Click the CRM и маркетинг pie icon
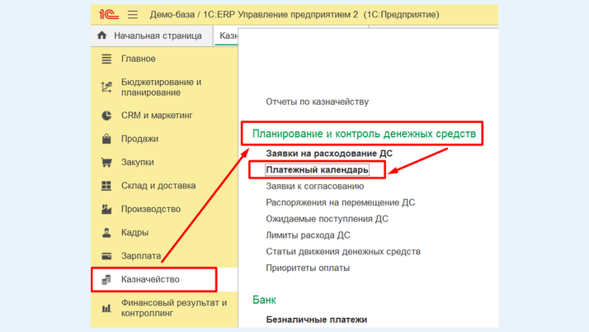The height and width of the screenshot is (332, 589). [x=106, y=116]
